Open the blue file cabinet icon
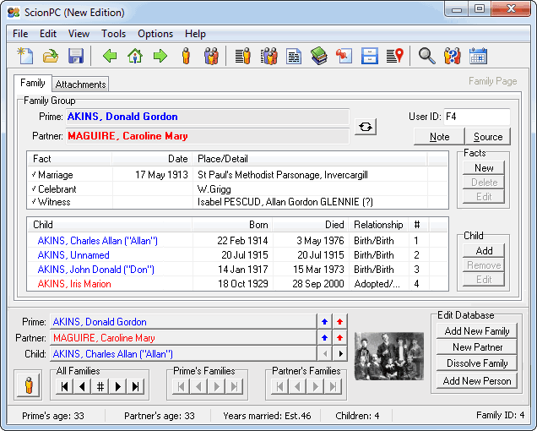The width and height of the screenshot is (537, 431). point(370,56)
